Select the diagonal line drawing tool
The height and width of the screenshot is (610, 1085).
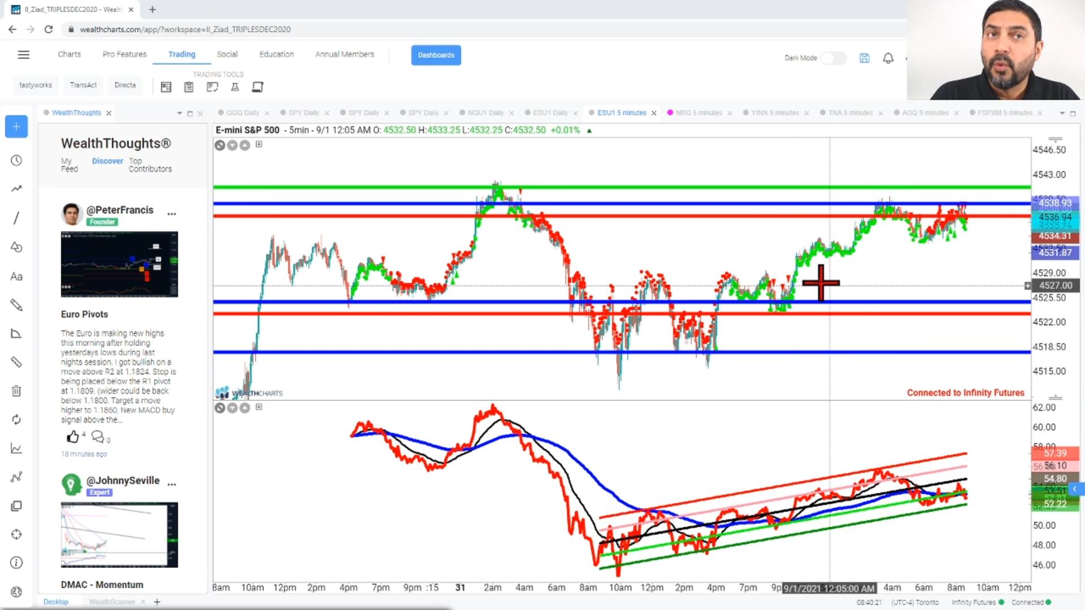16,218
